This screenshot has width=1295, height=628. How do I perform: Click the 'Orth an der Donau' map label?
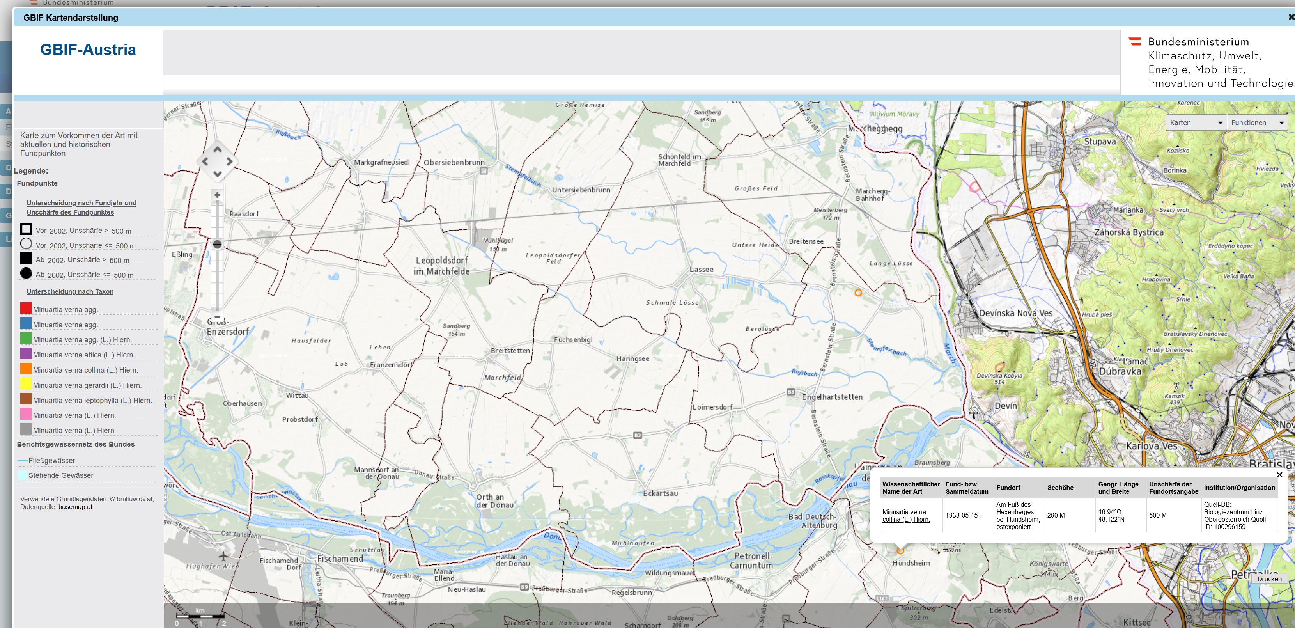pyautogui.click(x=495, y=501)
